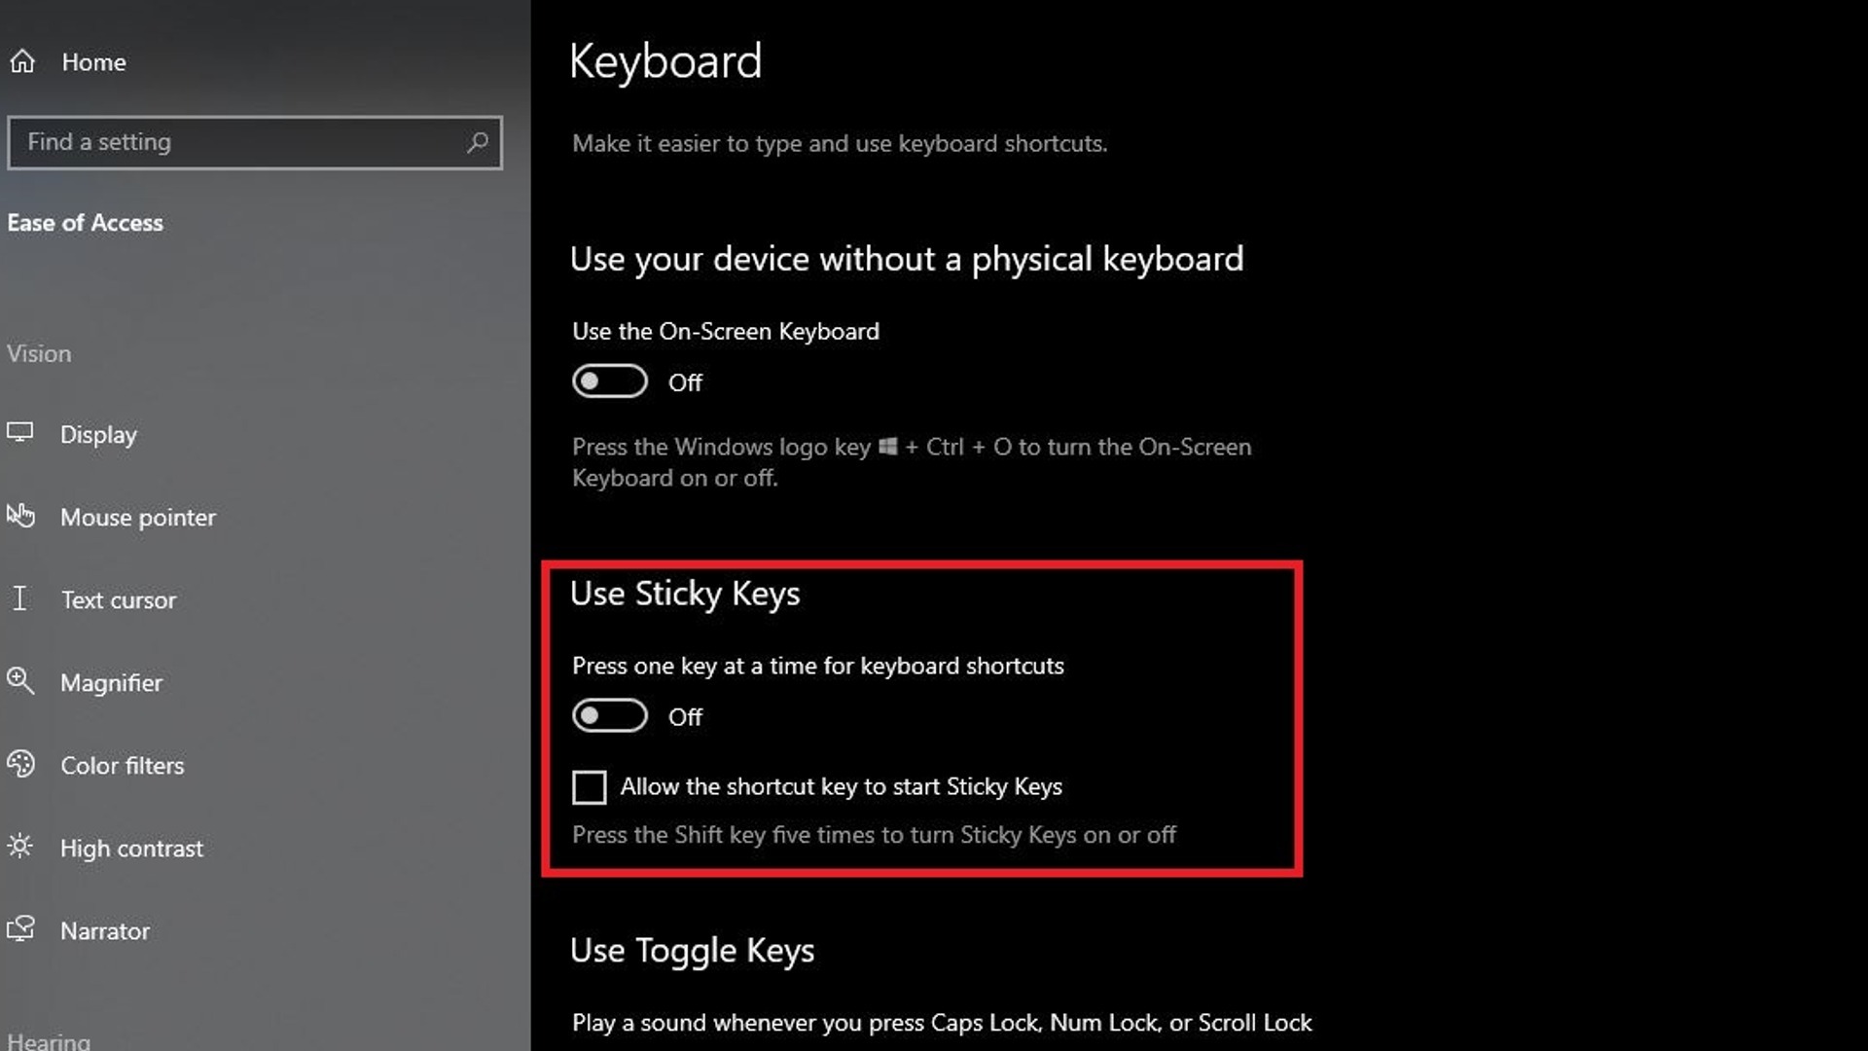This screenshot has height=1051, width=1868.
Task: Open the Ease of Access section
Action: pyautogui.click(x=85, y=222)
